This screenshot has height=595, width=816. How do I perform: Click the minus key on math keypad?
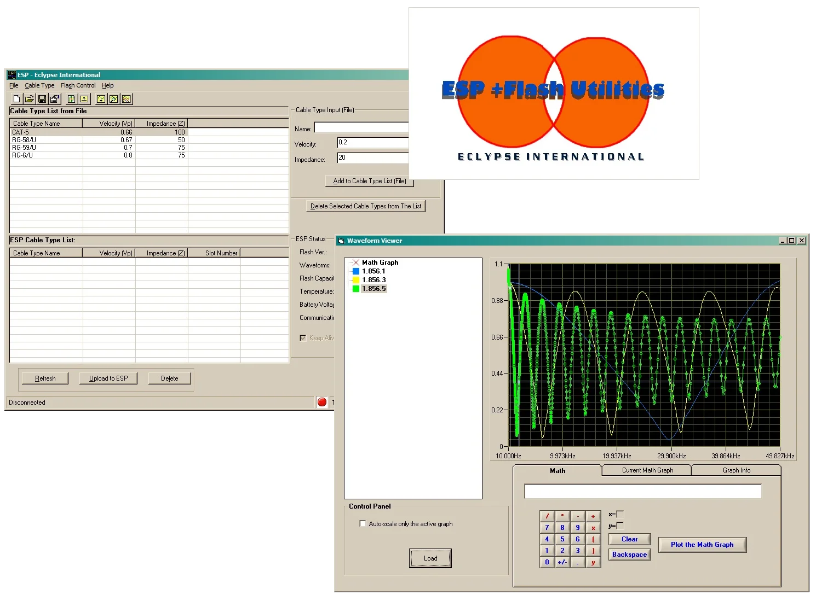tap(578, 516)
